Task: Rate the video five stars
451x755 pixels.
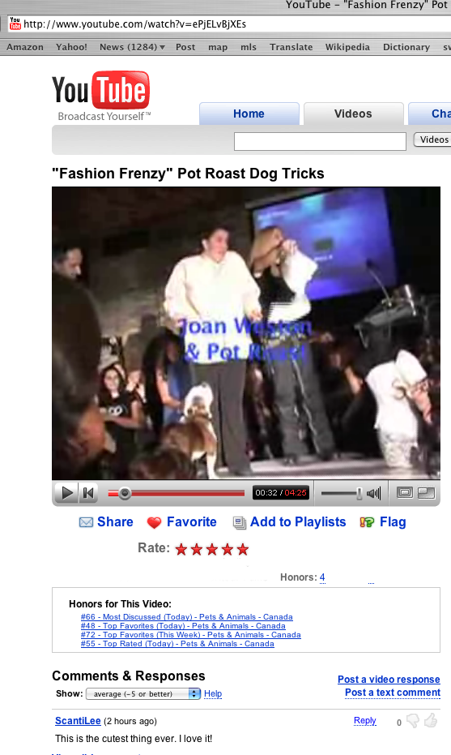Action: tap(243, 549)
